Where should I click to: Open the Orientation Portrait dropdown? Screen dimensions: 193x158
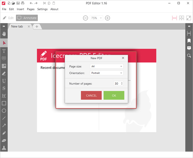(107, 73)
